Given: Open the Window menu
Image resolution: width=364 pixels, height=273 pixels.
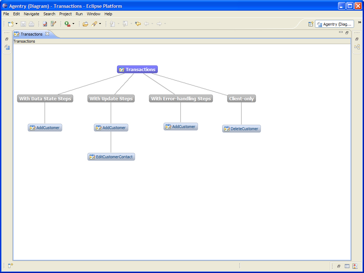Looking at the screenshot, I should (x=93, y=14).
